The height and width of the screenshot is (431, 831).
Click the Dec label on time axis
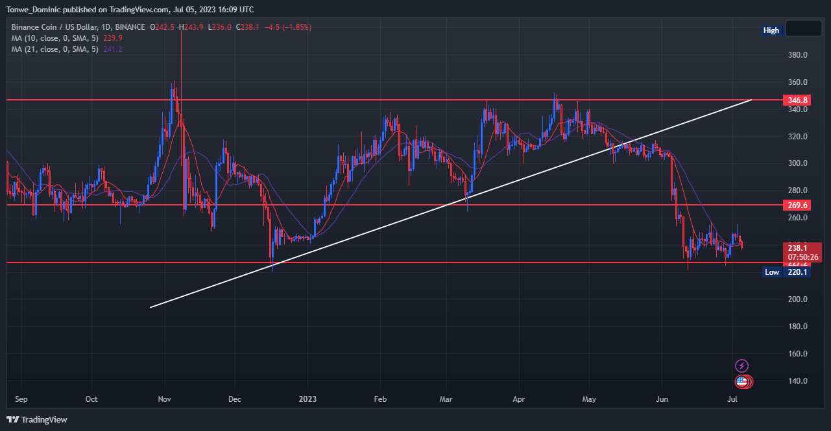click(x=235, y=399)
